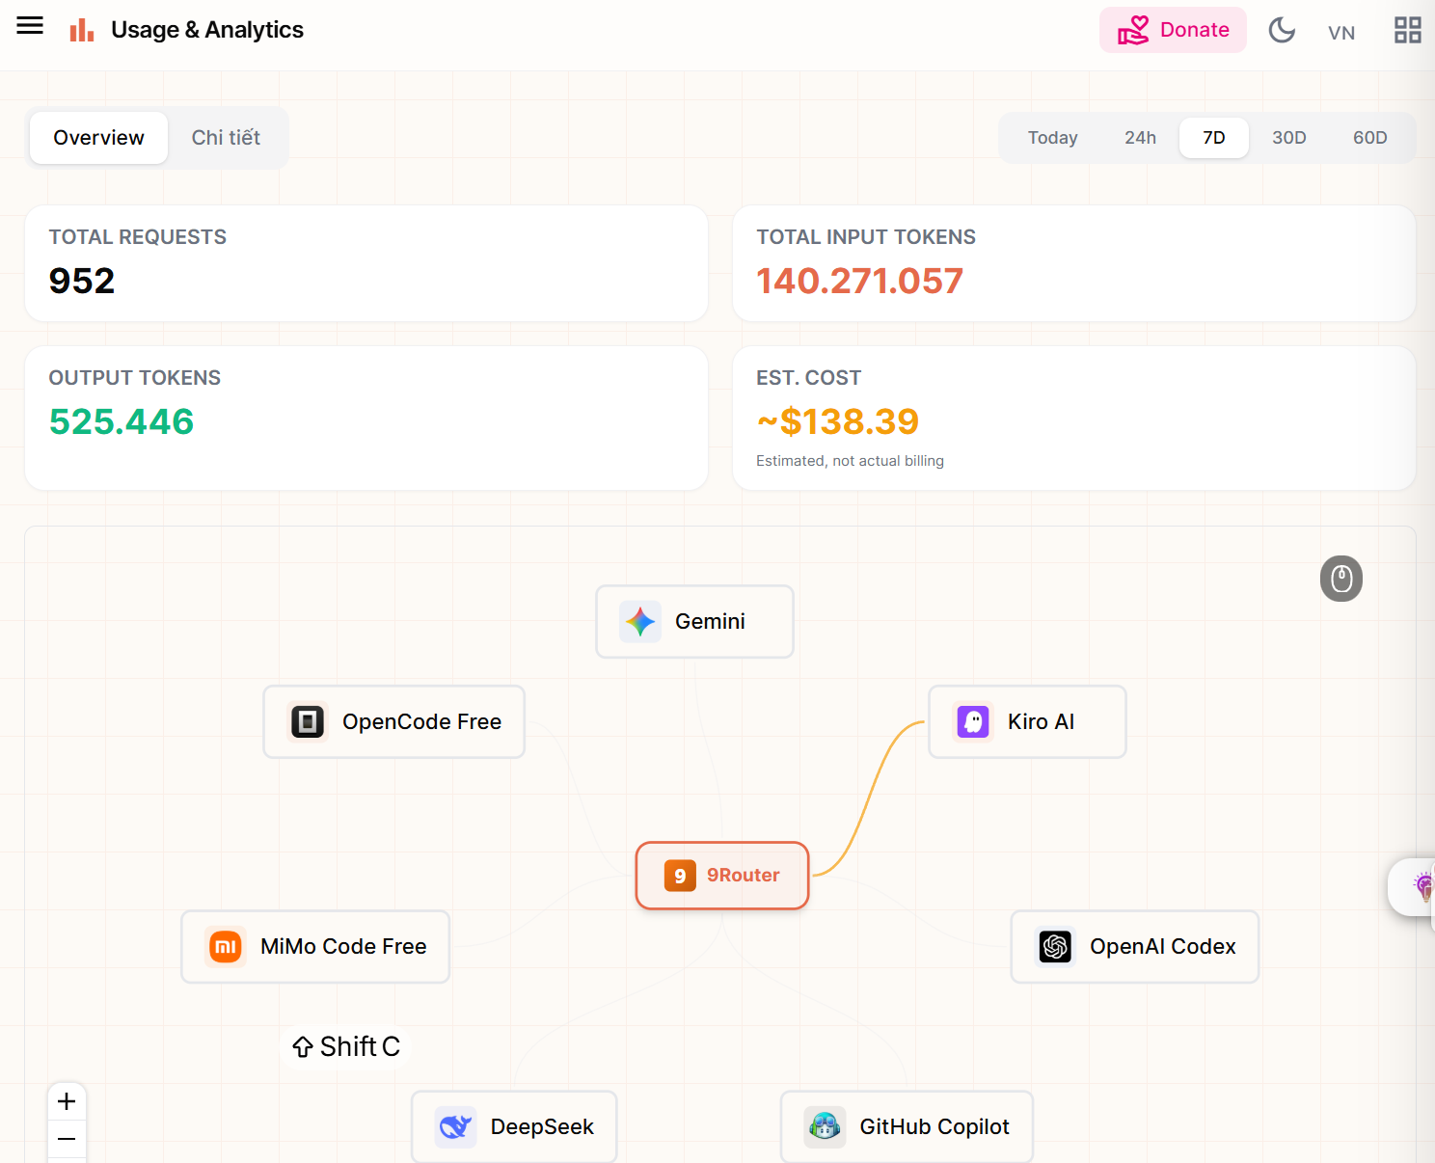The width and height of the screenshot is (1435, 1163).
Task: Click the 9Router orange logo icon
Action: (680, 876)
